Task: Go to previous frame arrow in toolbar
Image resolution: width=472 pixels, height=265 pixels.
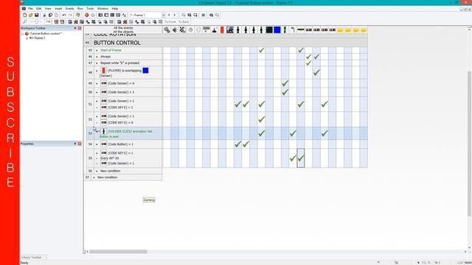Action: pos(169,15)
